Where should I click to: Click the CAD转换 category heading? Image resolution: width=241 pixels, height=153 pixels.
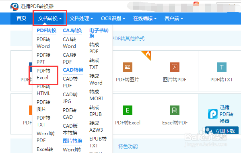tap(73, 70)
